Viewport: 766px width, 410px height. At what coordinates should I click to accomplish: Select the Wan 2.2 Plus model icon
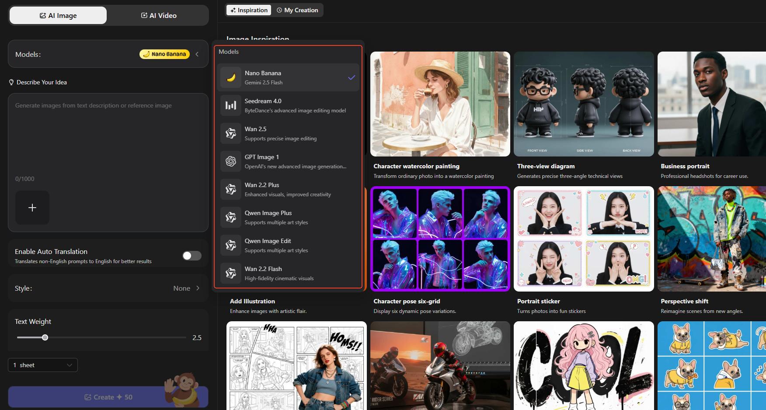[231, 189]
